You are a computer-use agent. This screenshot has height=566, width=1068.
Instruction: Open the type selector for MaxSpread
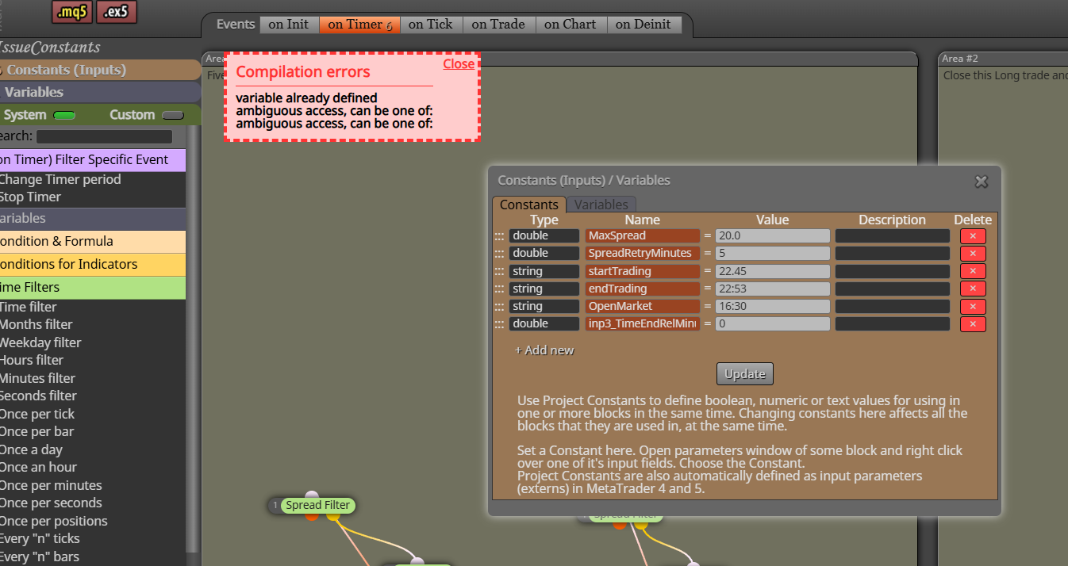click(544, 236)
